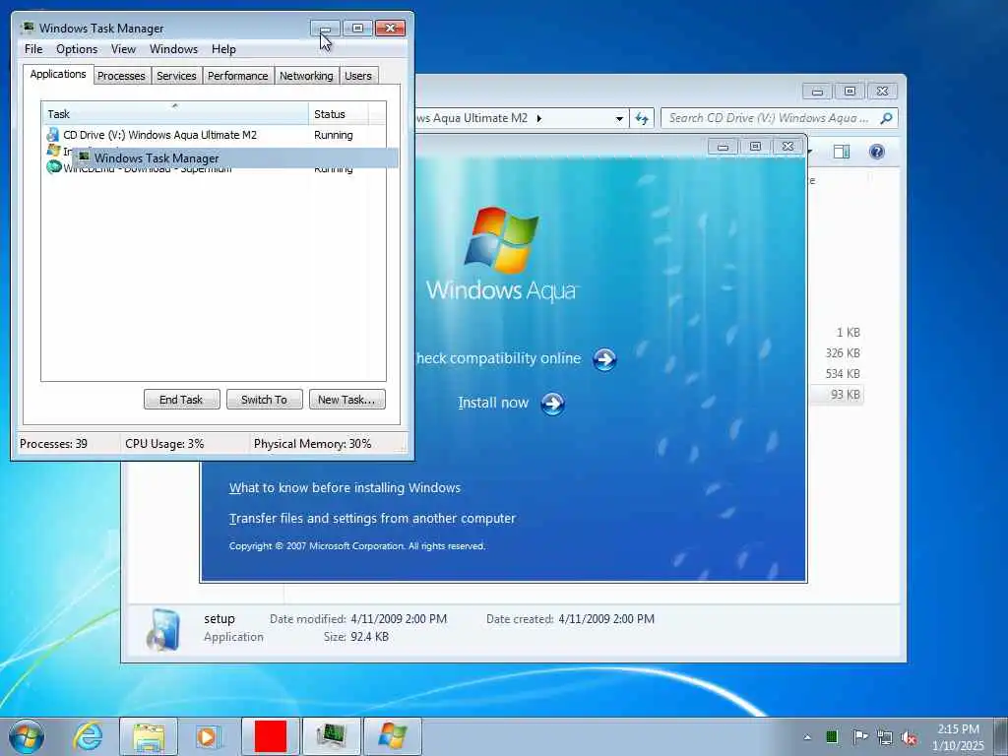
Task: Show hidden tray icons arrow
Action: (807, 737)
